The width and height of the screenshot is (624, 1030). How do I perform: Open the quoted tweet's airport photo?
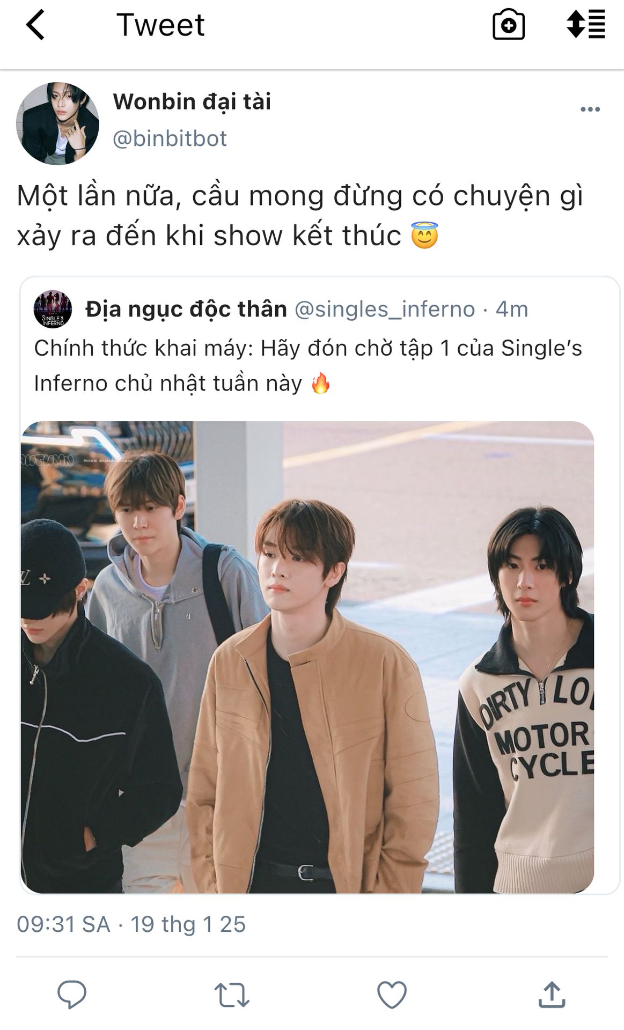(x=307, y=657)
